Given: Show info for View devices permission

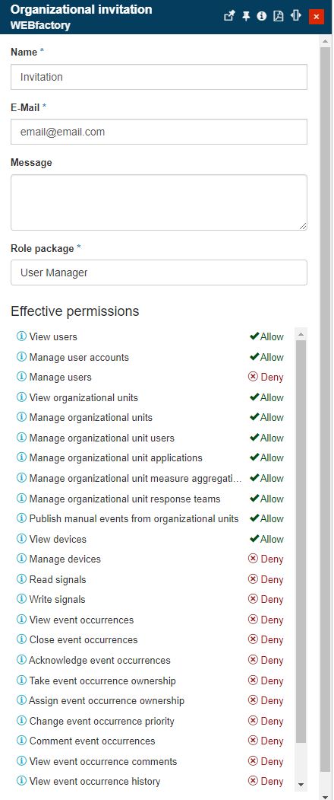Looking at the screenshot, I should [x=21, y=538].
